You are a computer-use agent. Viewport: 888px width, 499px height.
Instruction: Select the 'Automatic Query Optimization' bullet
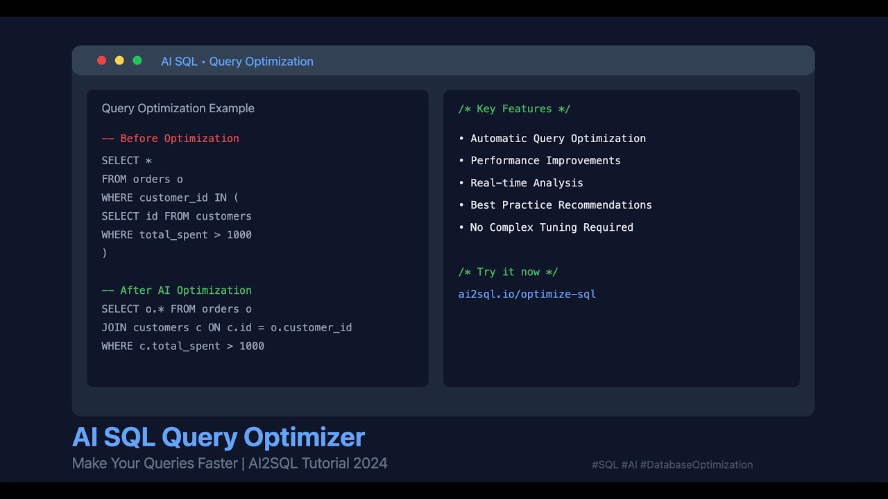pos(552,139)
